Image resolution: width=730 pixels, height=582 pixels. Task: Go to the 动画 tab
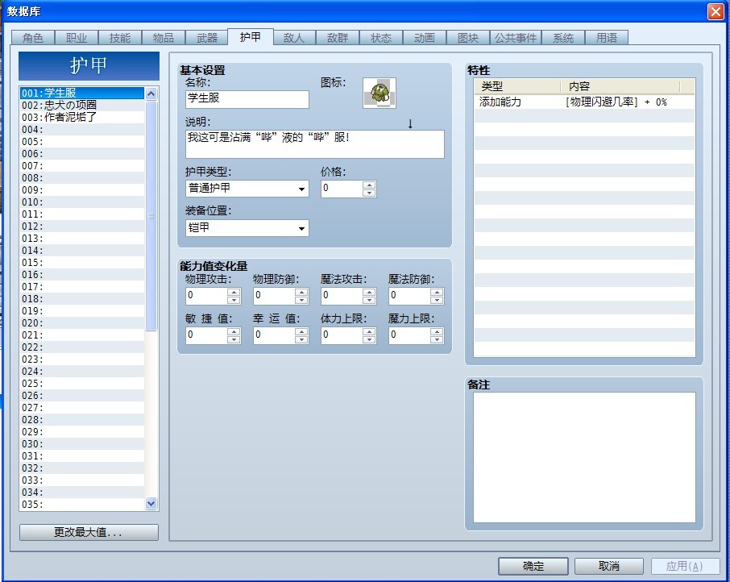tap(424, 38)
